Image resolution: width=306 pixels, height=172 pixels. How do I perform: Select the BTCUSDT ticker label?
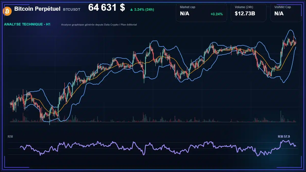(72, 9)
